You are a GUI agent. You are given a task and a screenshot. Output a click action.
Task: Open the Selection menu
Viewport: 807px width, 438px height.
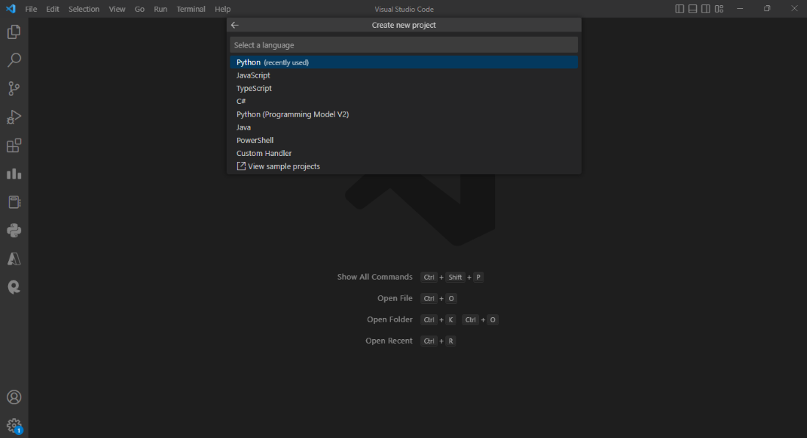coord(84,9)
